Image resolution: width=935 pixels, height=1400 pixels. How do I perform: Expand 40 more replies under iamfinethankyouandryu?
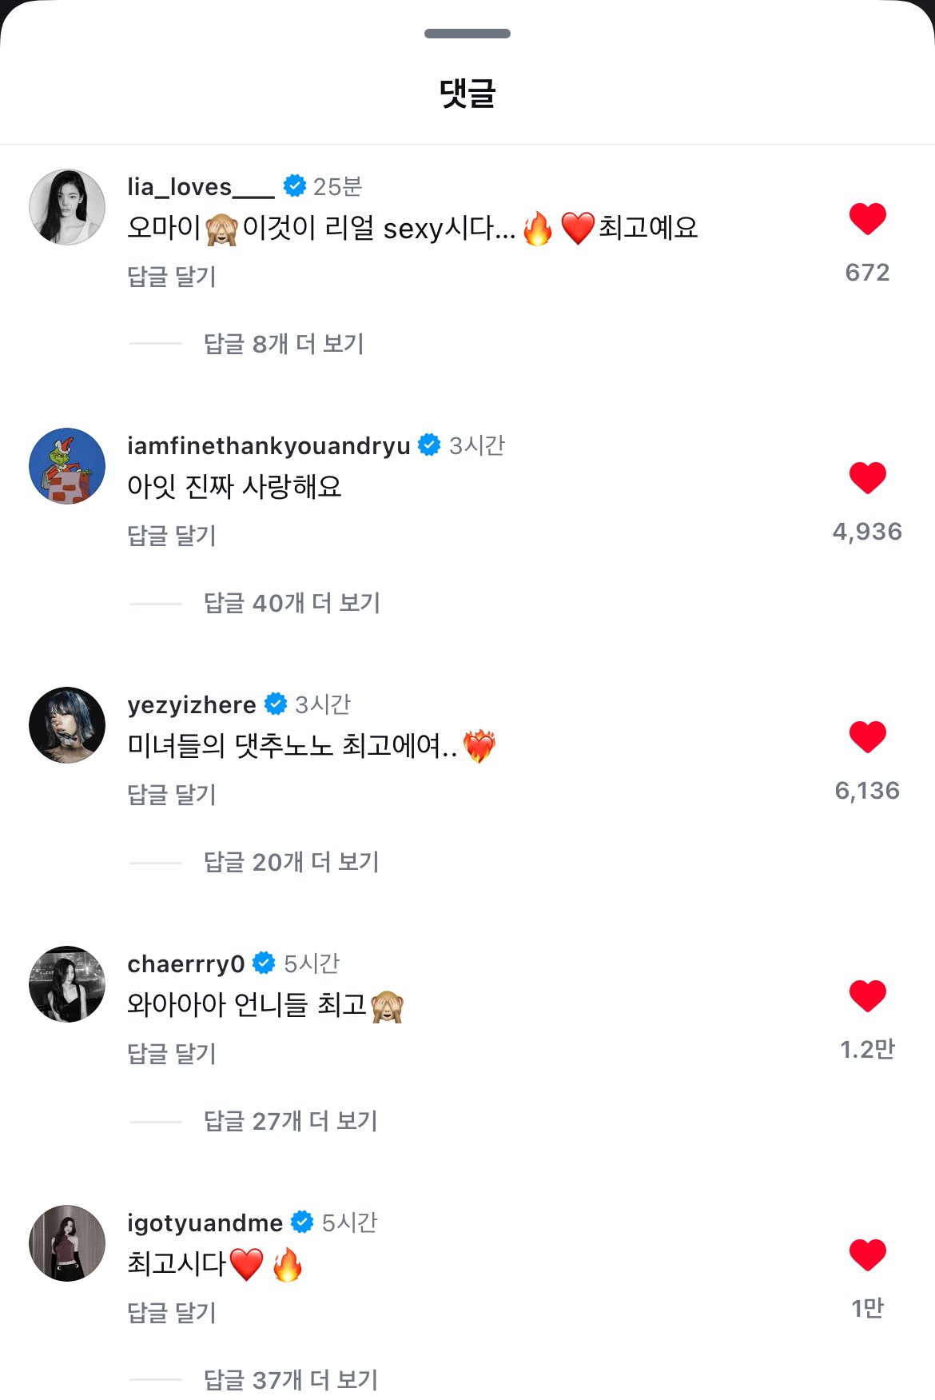tap(292, 603)
